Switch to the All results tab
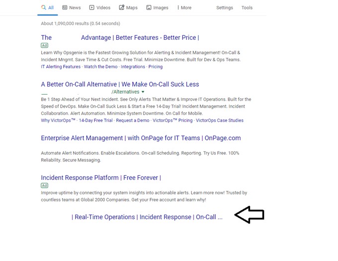338x261 pixels. pyautogui.click(x=47, y=7)
